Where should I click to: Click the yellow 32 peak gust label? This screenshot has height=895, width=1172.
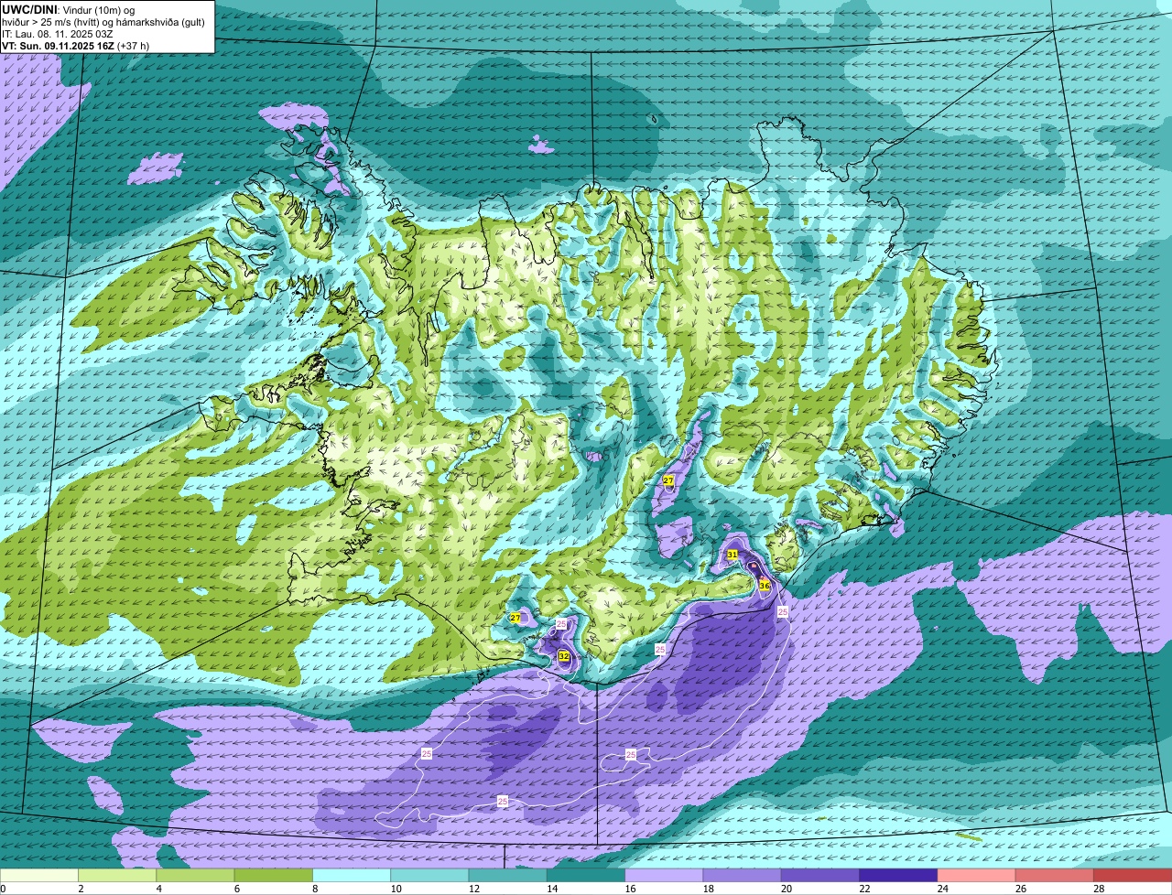564,656
